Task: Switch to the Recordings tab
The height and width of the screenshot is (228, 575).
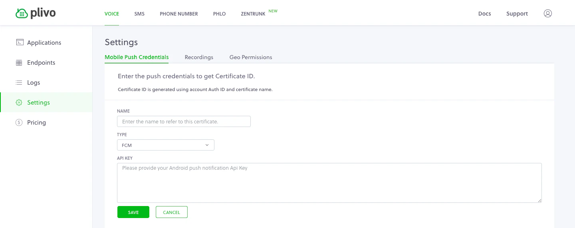Action: pyautogui.click(x=199, y=57)
